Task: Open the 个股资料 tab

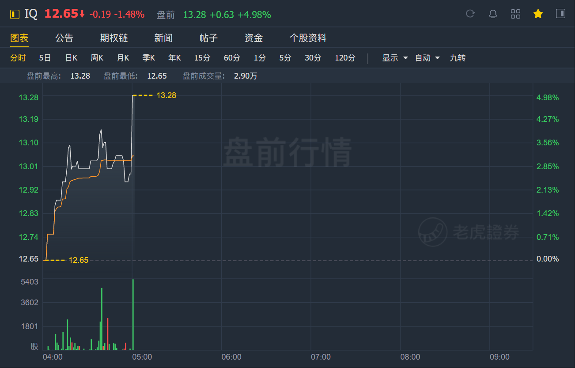Action: tap(308, 38)
